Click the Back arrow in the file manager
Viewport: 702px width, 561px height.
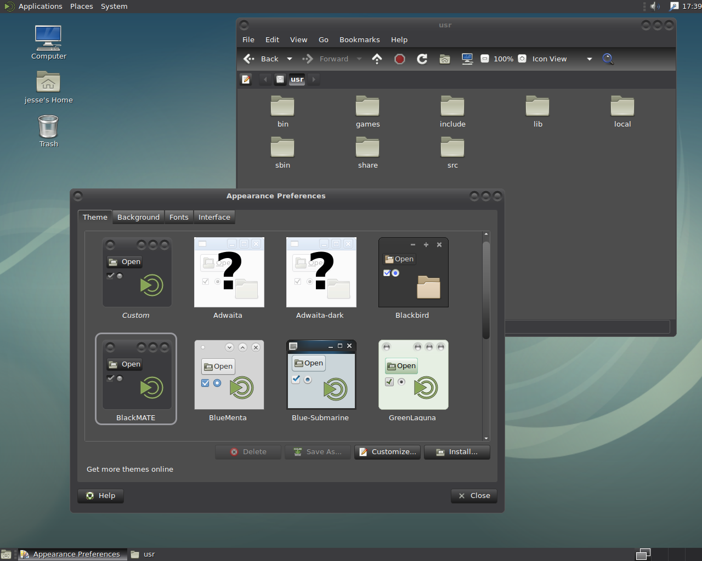click(x=261, y=59)
